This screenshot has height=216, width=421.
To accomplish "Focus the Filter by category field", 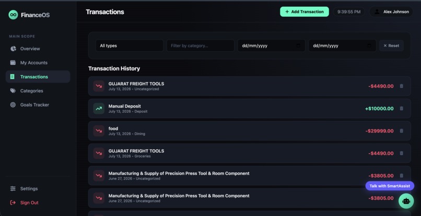I will click(200, 45).
